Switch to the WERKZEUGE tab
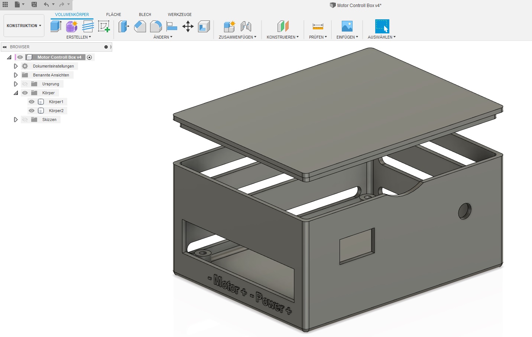The height and width of the screenshot is (337, 532). tap(180, 14)
